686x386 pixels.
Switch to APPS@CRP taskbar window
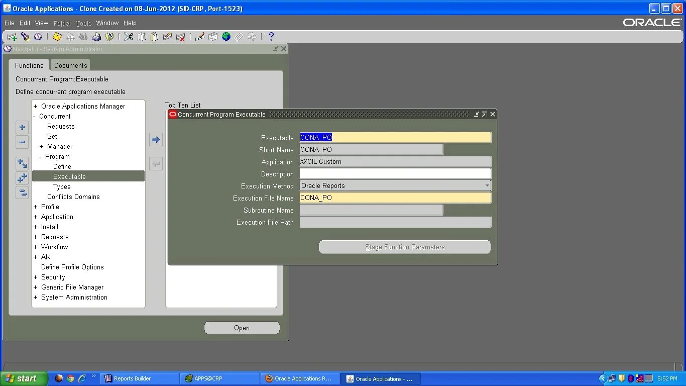[219, 378]
